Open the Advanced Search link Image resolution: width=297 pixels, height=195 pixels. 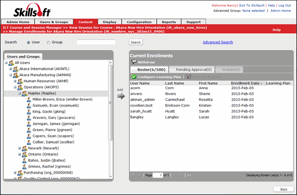(218, 42)
